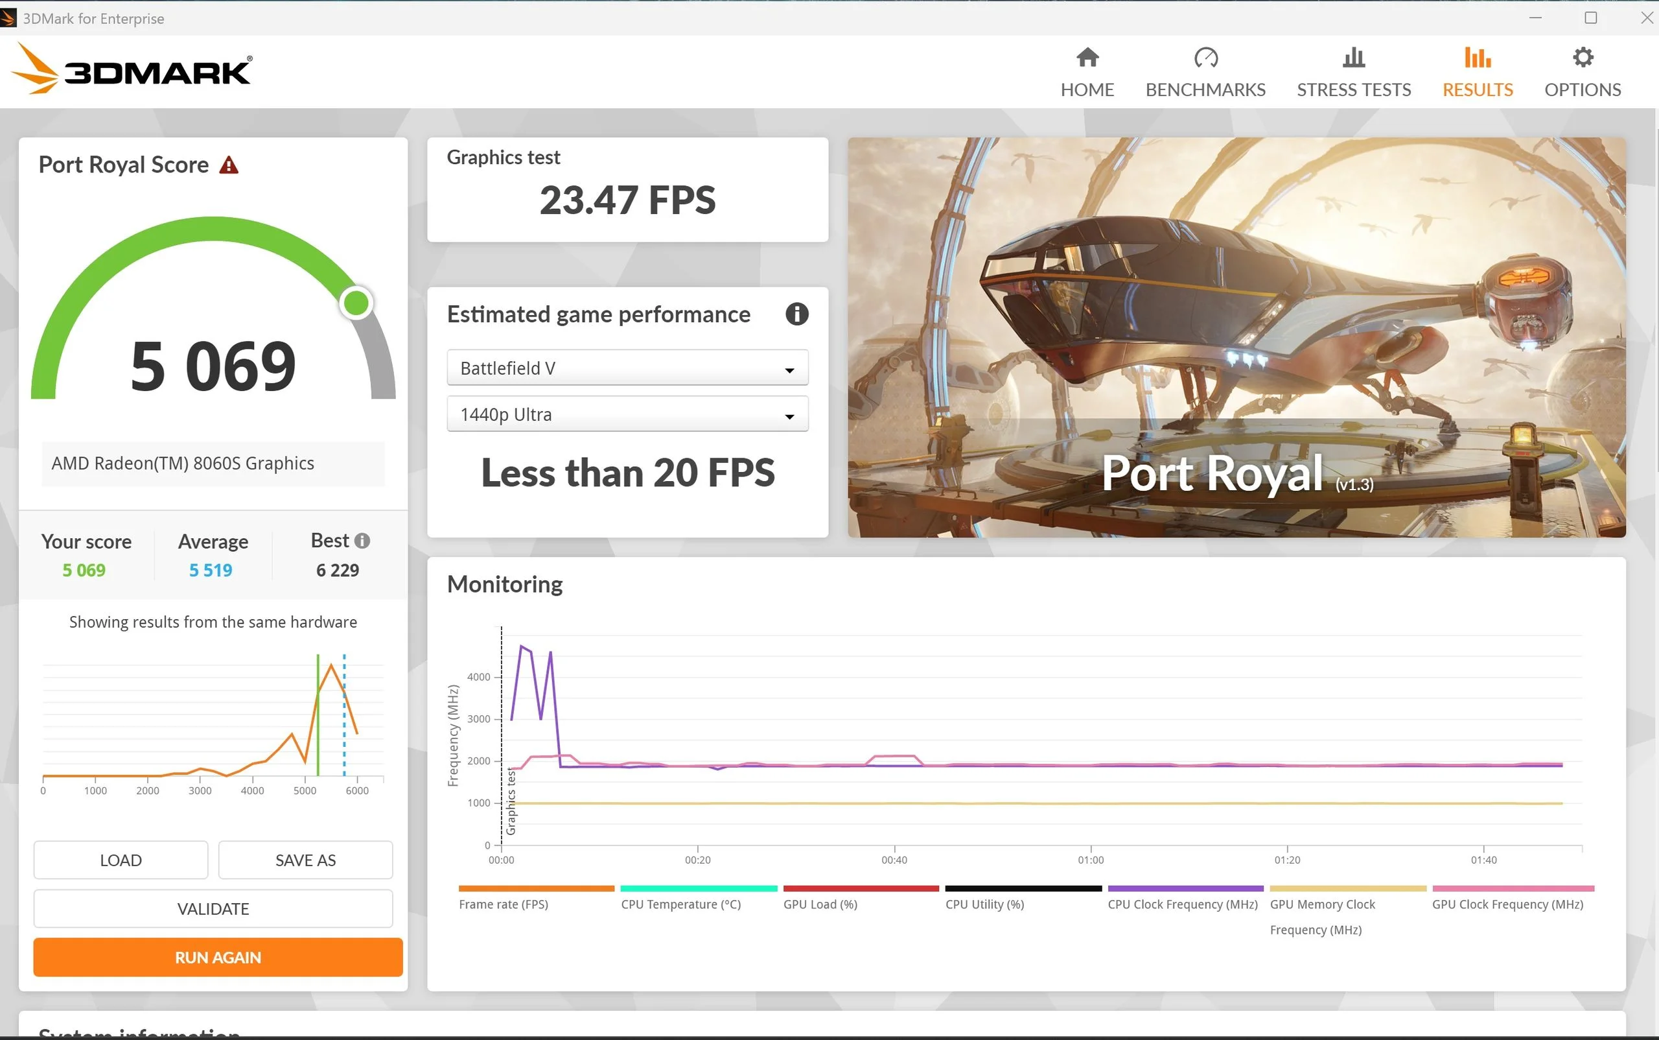Expand the 1440p Ultra resolution dropdown
This screenshot has width=1659, height=1040.
(x=627, y=415)
